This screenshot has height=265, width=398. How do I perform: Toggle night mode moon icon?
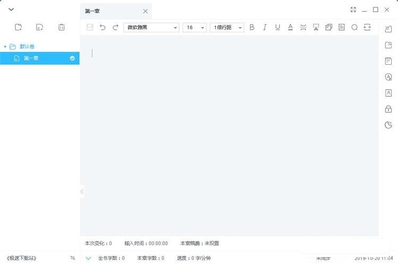click(388, 125)
